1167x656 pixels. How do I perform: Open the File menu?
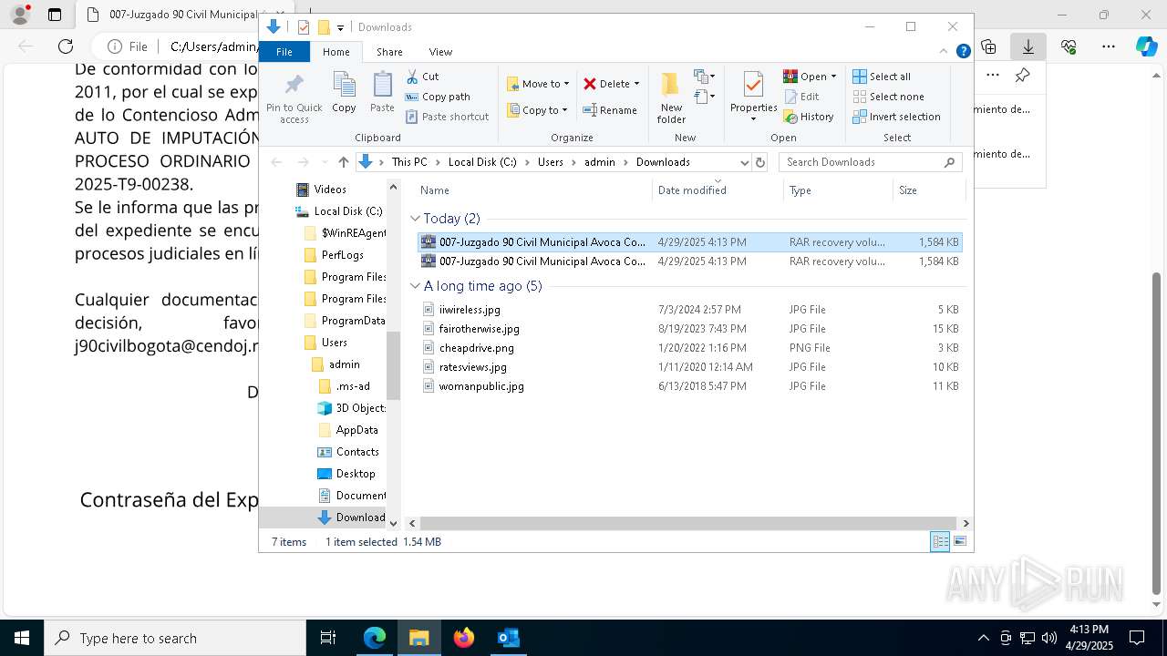(x=284, y=52)
